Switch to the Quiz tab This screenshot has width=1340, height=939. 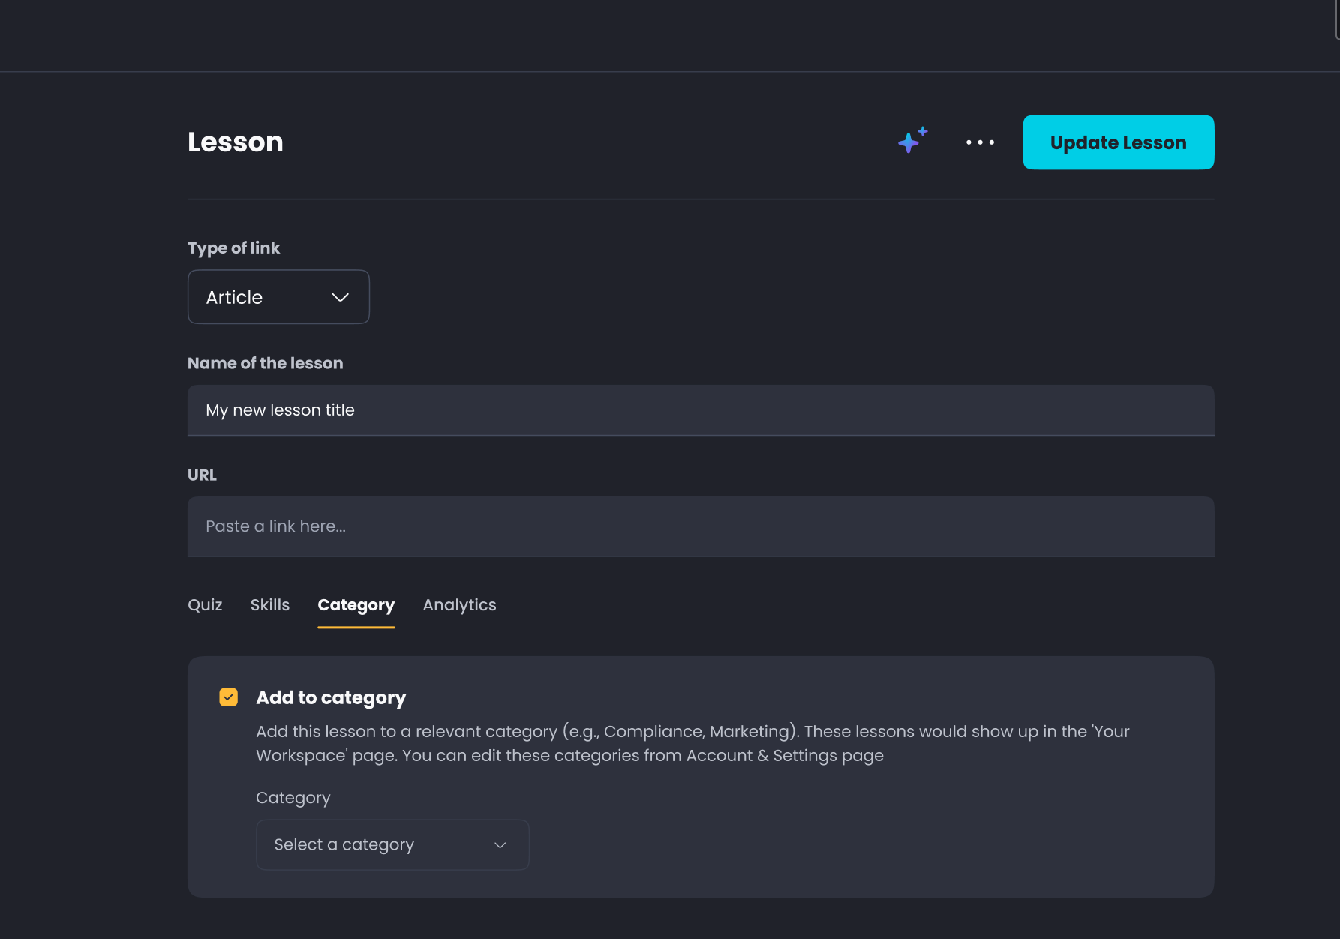tap(205, 605)
